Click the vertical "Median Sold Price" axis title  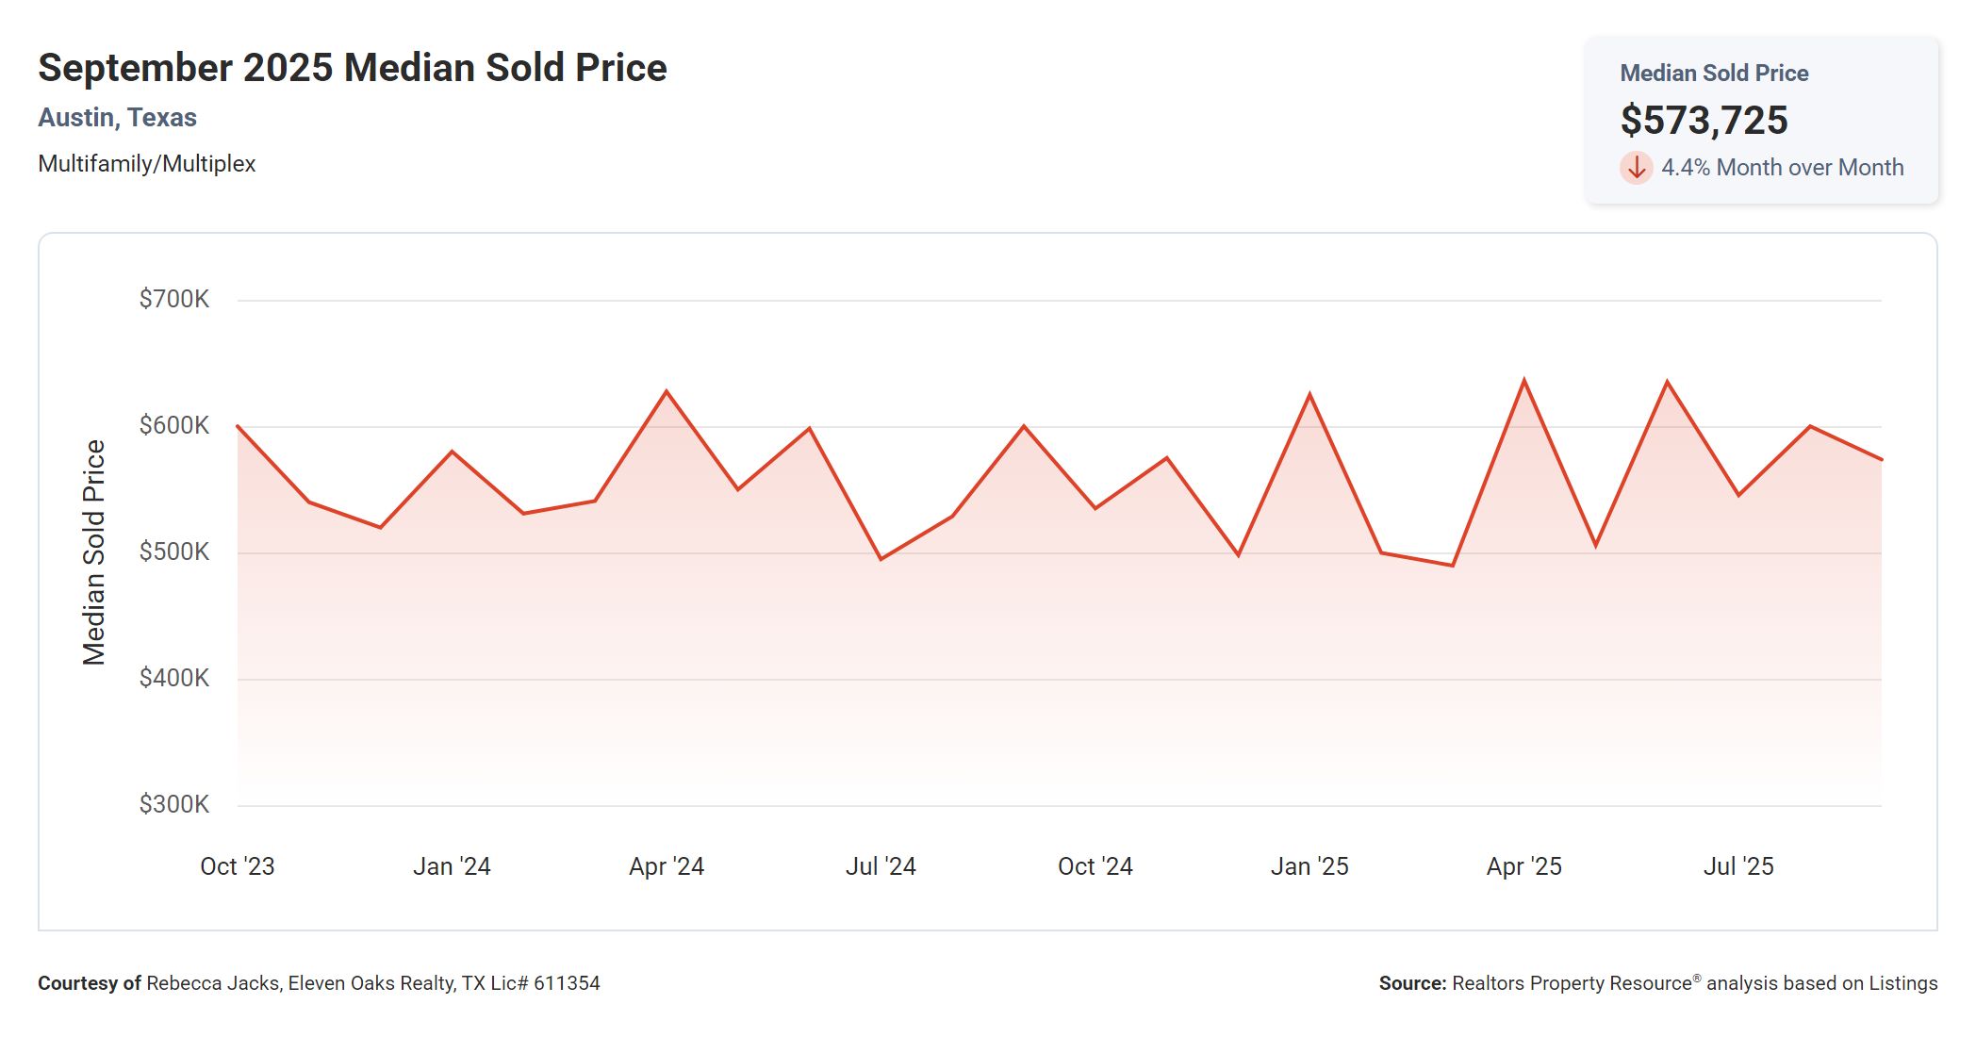click(94, 552)
